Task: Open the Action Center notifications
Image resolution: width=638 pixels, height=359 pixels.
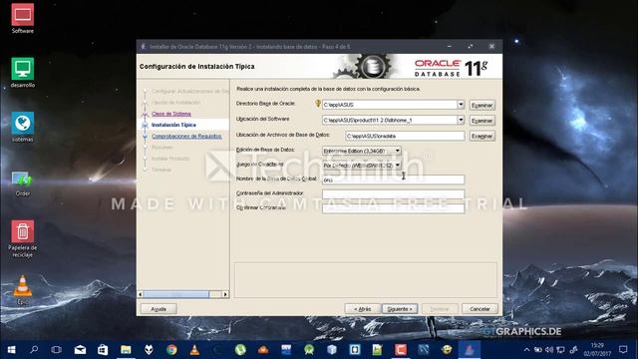Action: pos(623,350)
